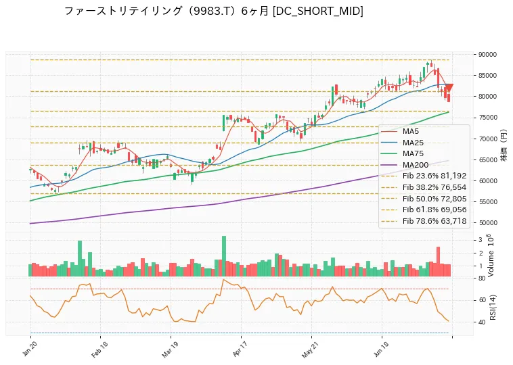Click the 55000 price axis label
513x365 pixels.
pos(487,202)
